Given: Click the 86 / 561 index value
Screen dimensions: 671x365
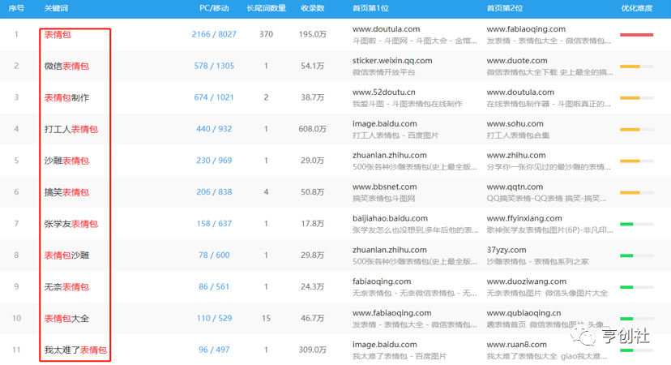Looking at the screenshot, I should 214,286.
